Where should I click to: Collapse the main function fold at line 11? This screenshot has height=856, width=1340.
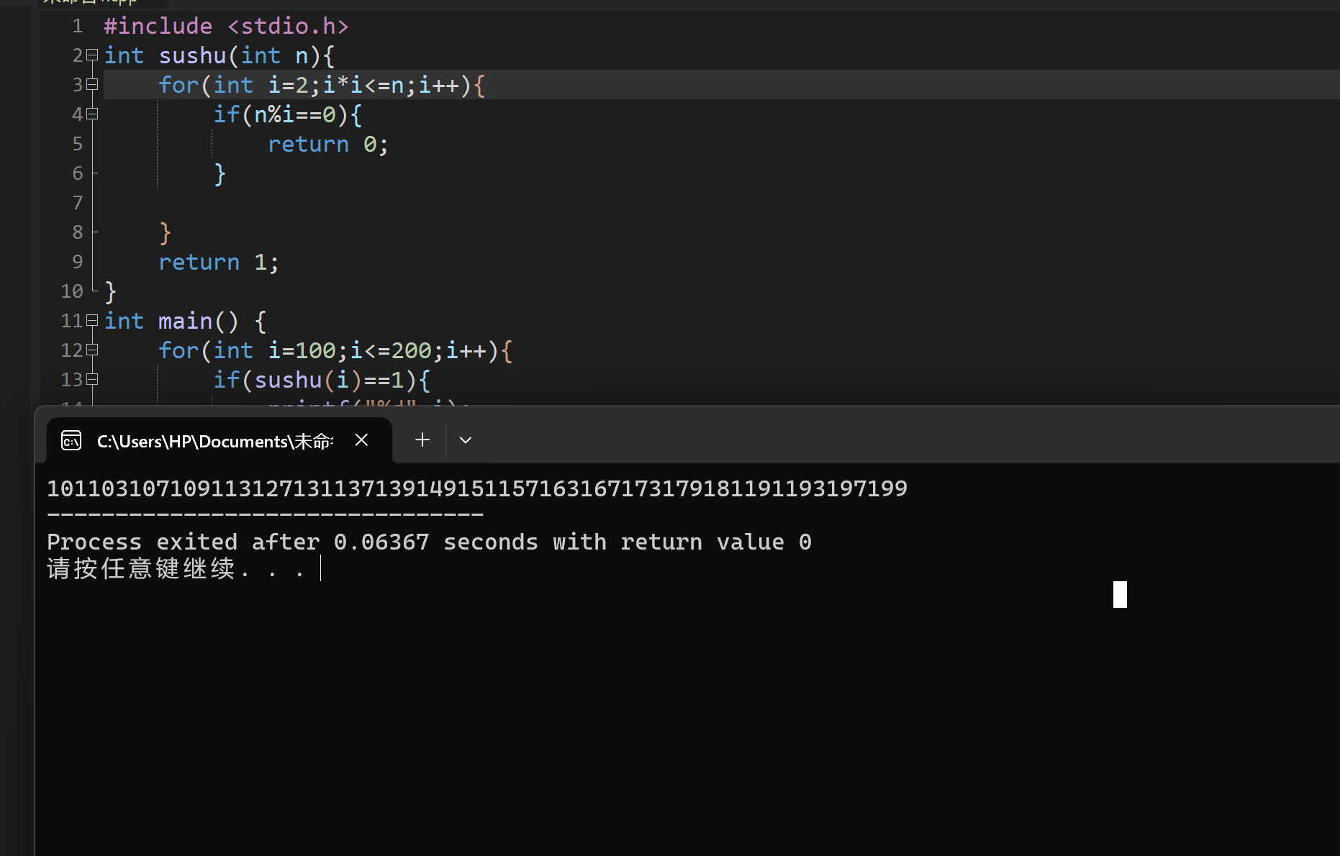[91, 320]
